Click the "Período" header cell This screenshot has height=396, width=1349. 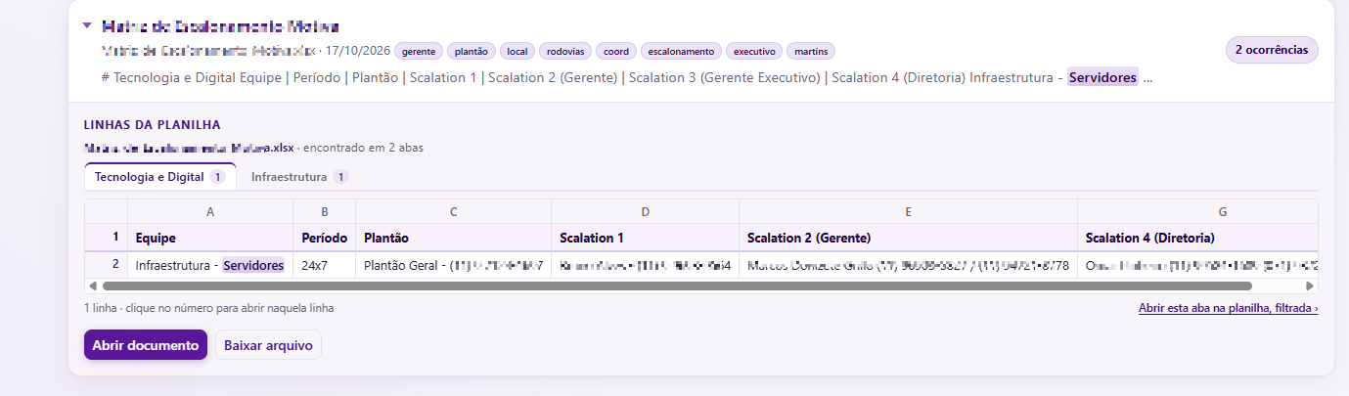(x=324, y=238)
